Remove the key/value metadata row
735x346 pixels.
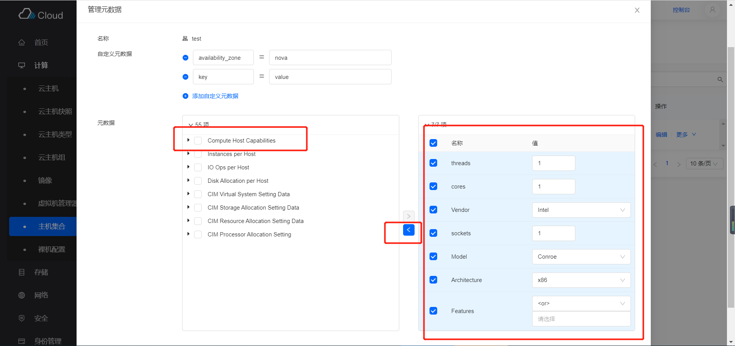pos(185,77)
